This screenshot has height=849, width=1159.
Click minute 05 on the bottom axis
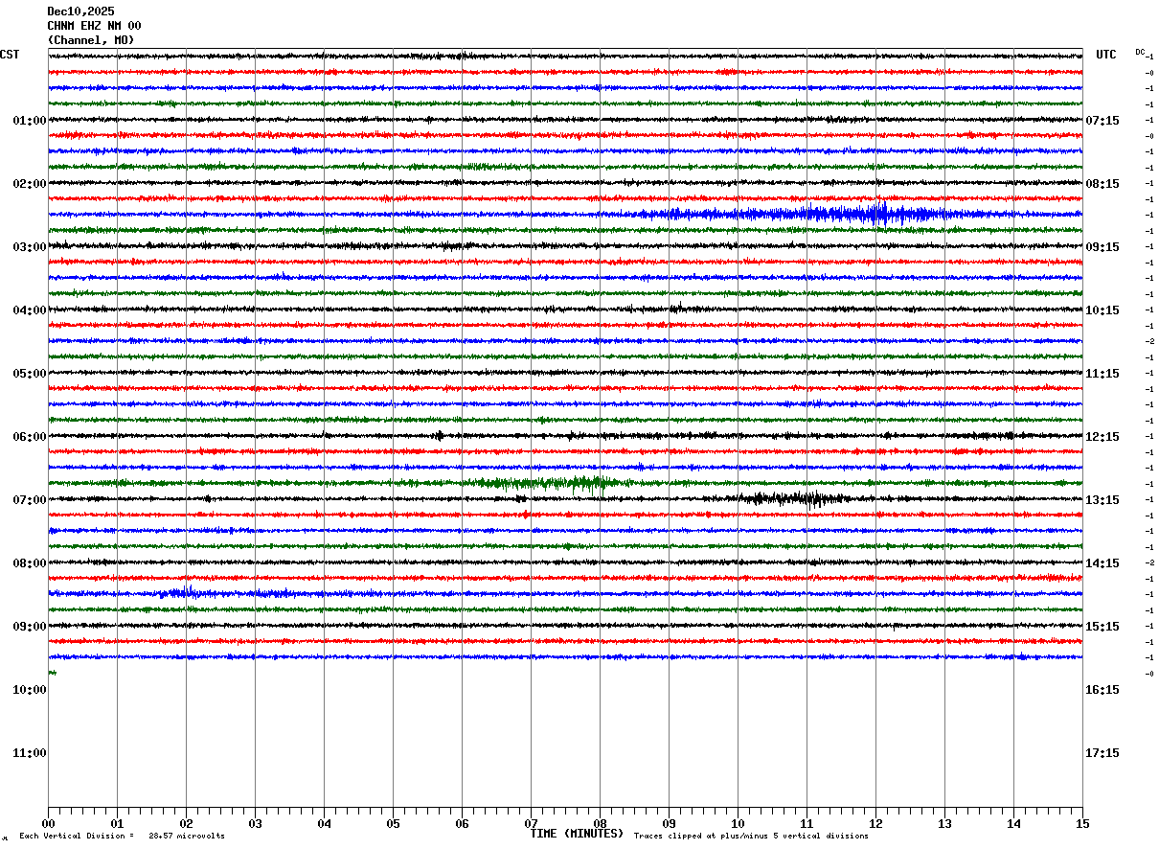click(x=393, y=823)
